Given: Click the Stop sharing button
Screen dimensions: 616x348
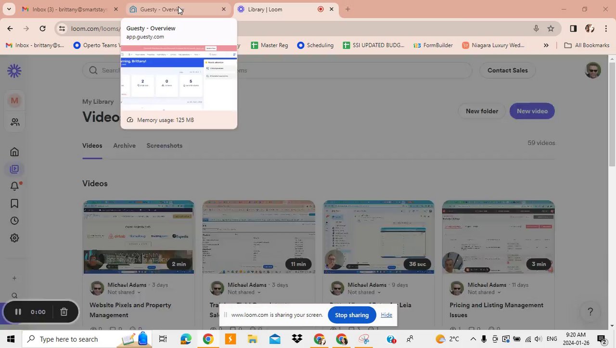Looking at the screenshot, I should pos(352,315).
